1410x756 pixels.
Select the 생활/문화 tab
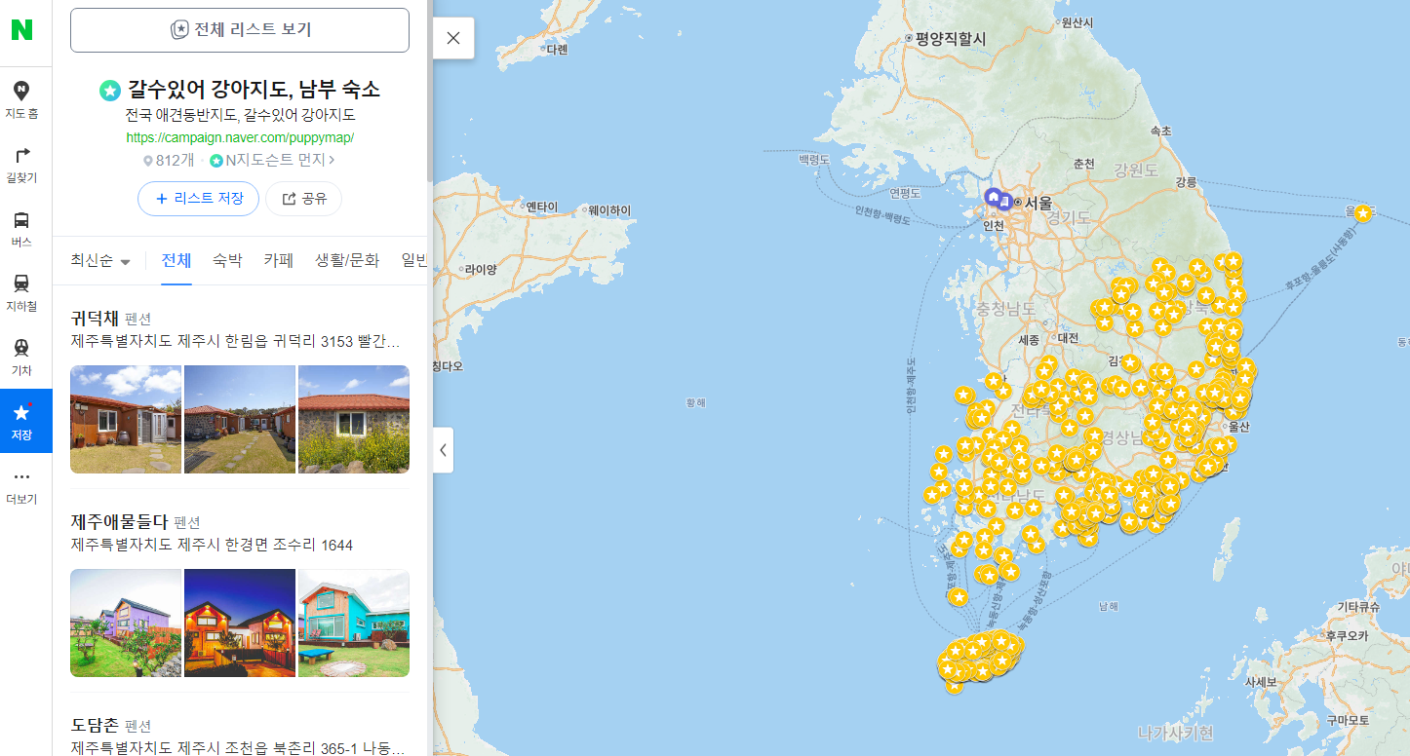(x=347, y=260)
